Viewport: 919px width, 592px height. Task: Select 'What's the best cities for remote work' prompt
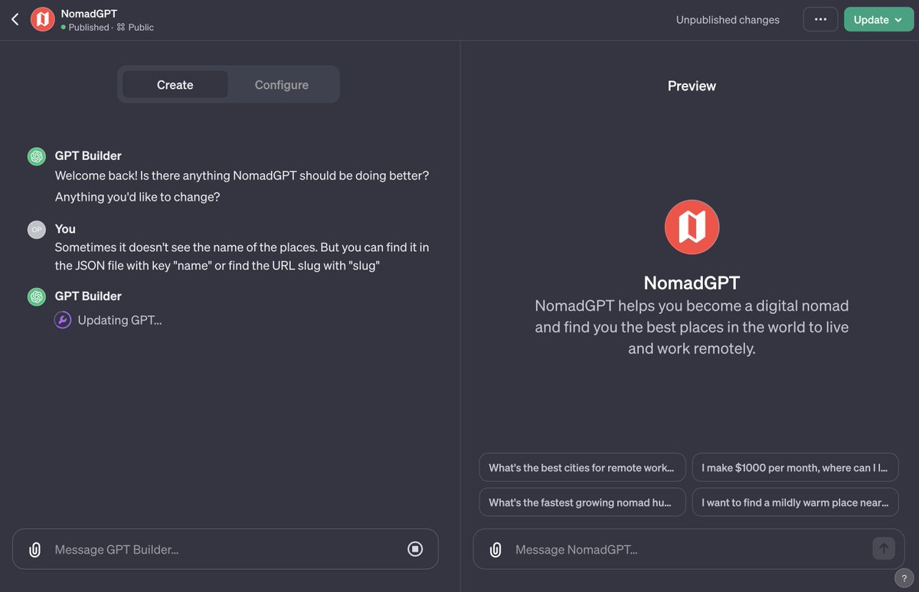point(582,467)
